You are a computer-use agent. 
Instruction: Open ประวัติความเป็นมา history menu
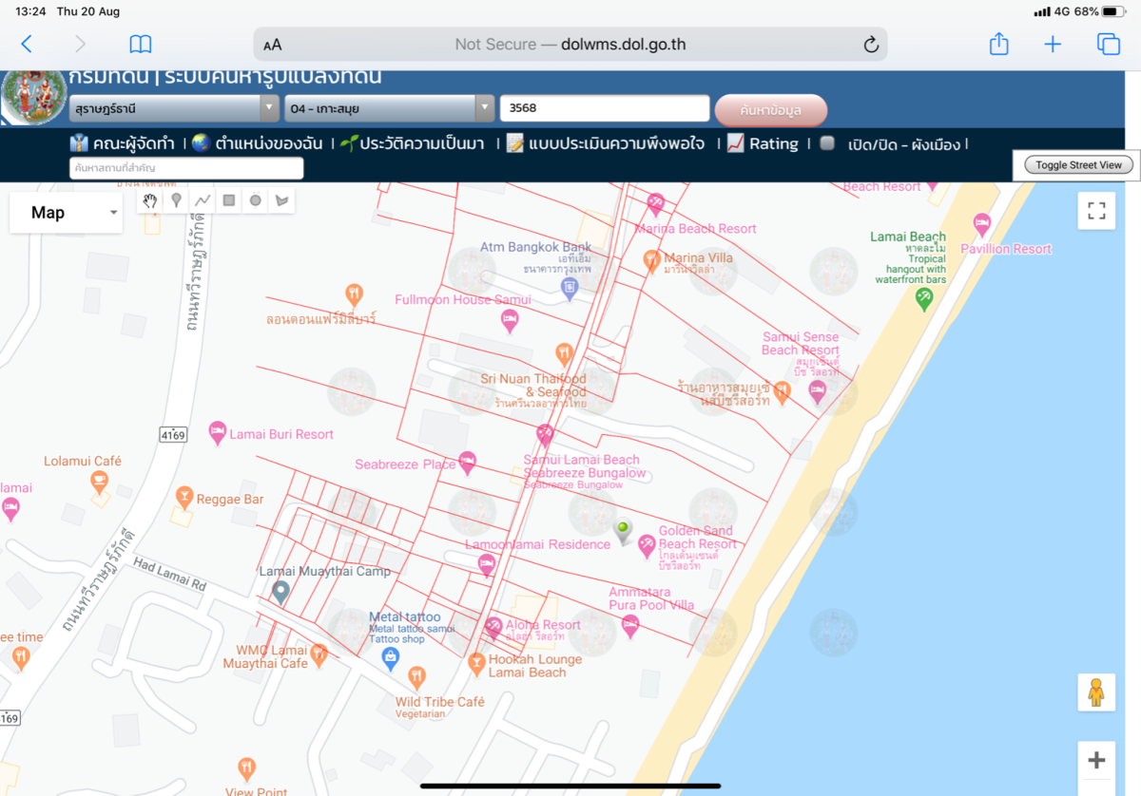[412, 143]
